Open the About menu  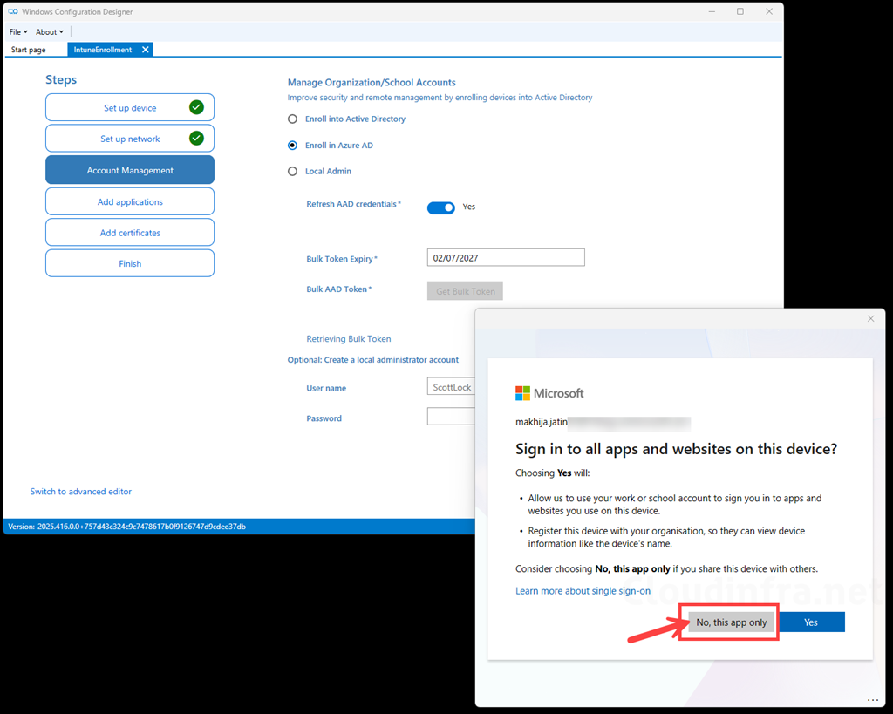[50, 32]
